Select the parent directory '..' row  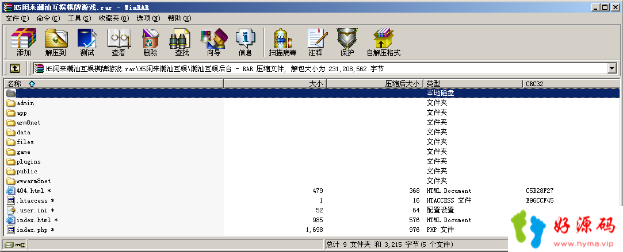coord(312,93)
